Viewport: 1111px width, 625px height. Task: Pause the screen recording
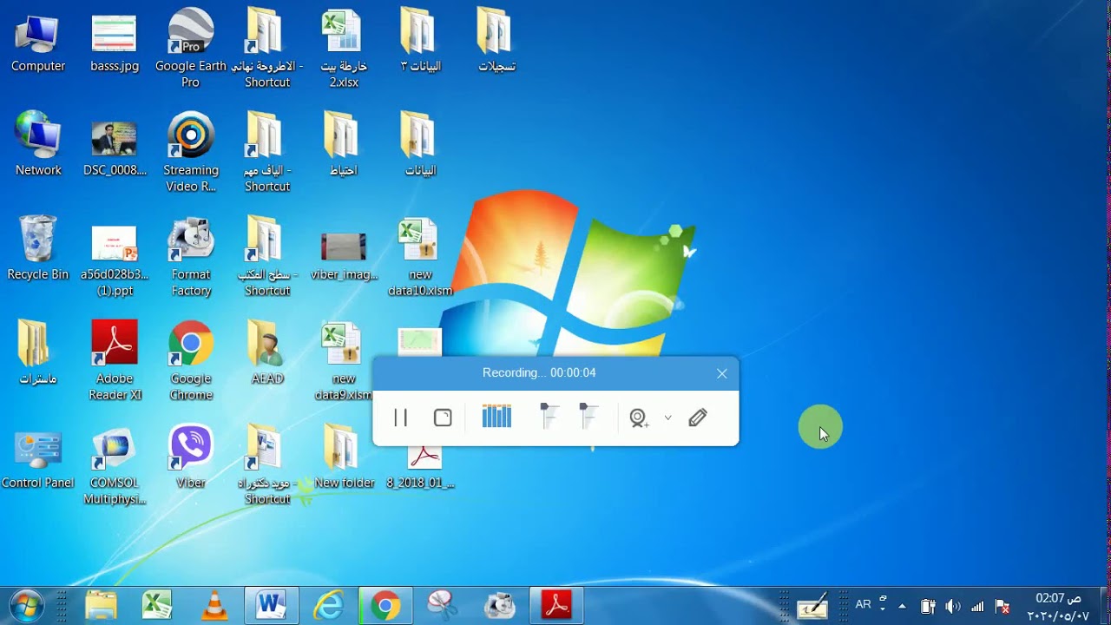[x=400, y=418]
